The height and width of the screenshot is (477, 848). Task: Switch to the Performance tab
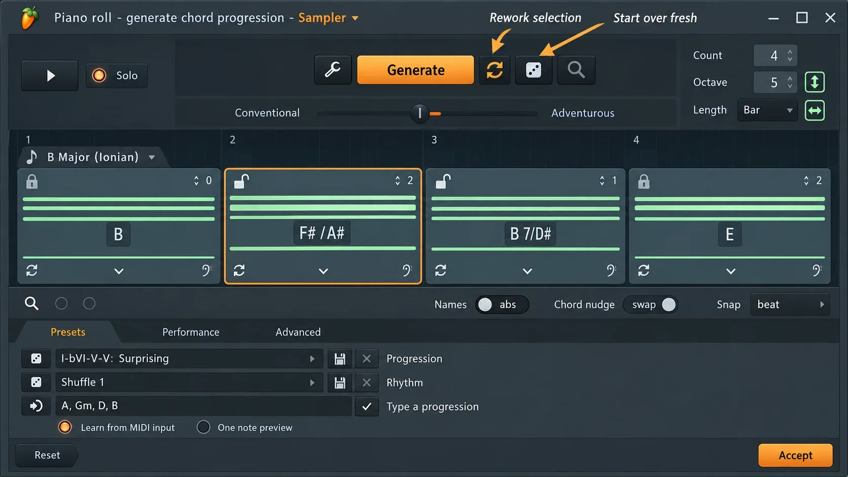[x=191, y=332]
